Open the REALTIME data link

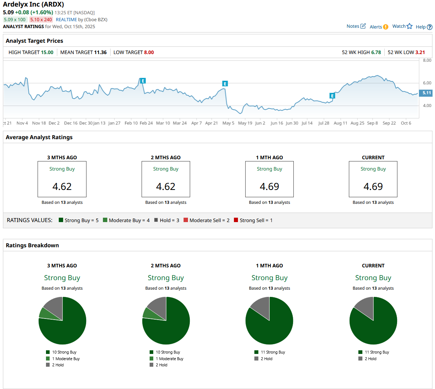66,20
